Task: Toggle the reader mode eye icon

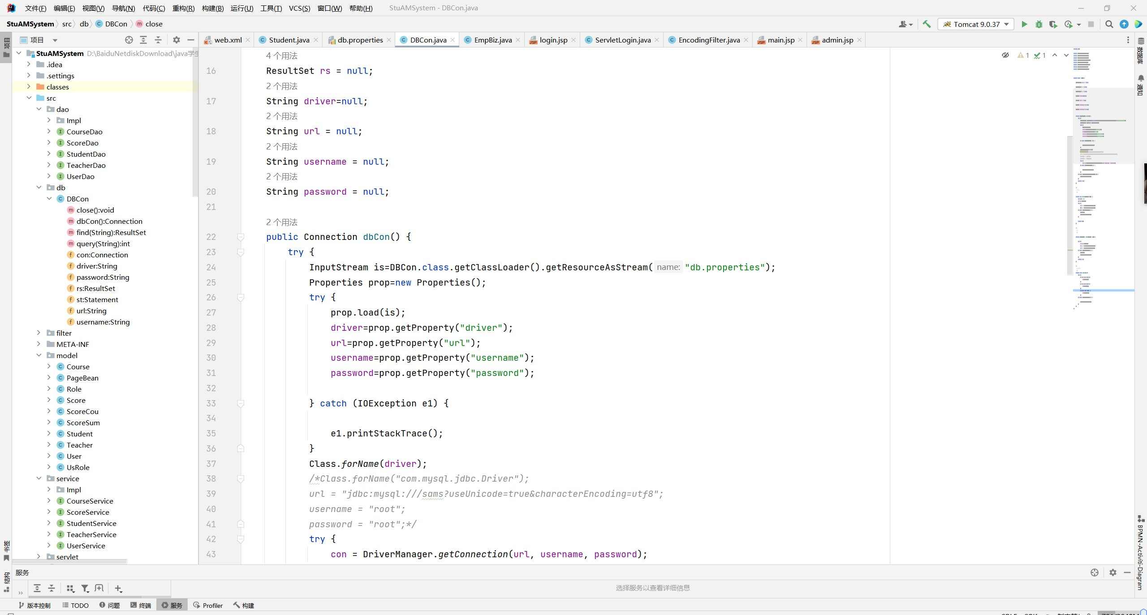Action: click(x=1005, y=55)
